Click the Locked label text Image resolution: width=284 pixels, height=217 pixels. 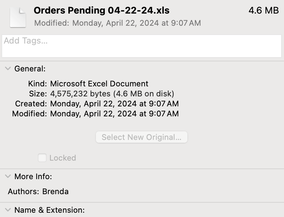point(63,158)
